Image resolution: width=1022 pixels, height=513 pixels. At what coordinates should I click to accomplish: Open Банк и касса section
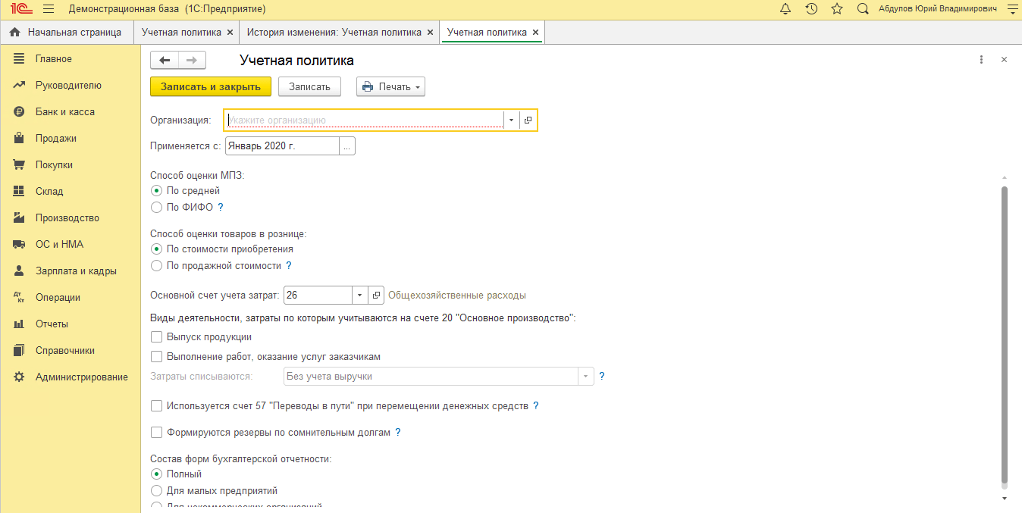coord(65,112)
